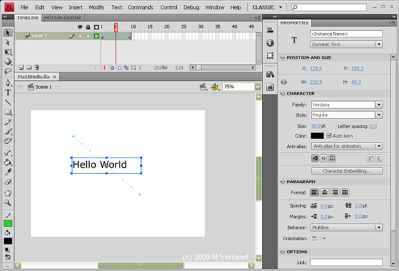
Task: Create a new layer in timeline
Action: (21, 68)
